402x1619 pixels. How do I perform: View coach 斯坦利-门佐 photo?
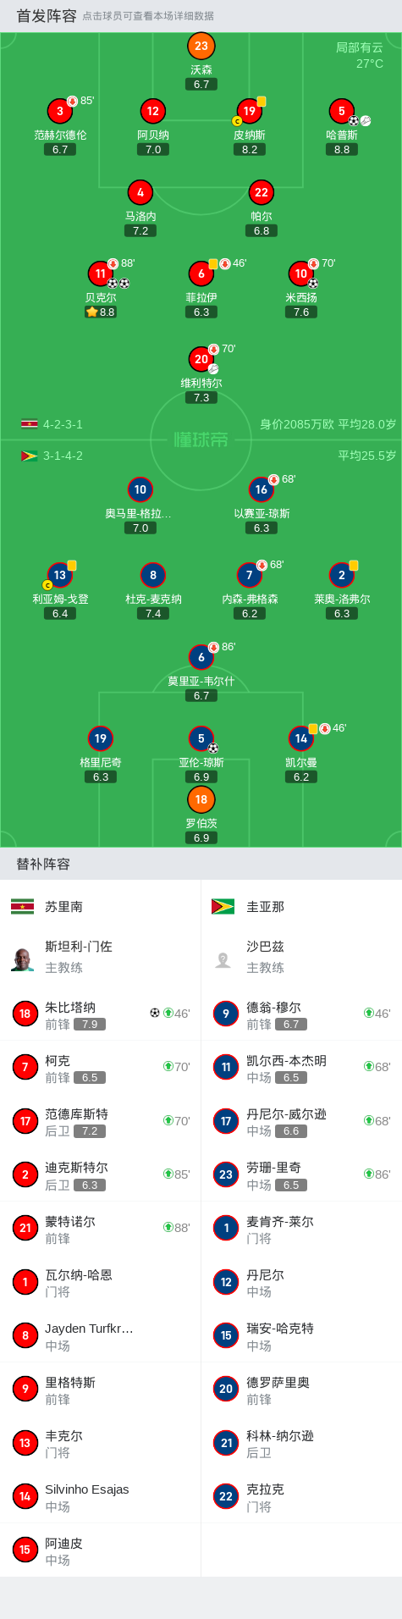click(23, 960)
